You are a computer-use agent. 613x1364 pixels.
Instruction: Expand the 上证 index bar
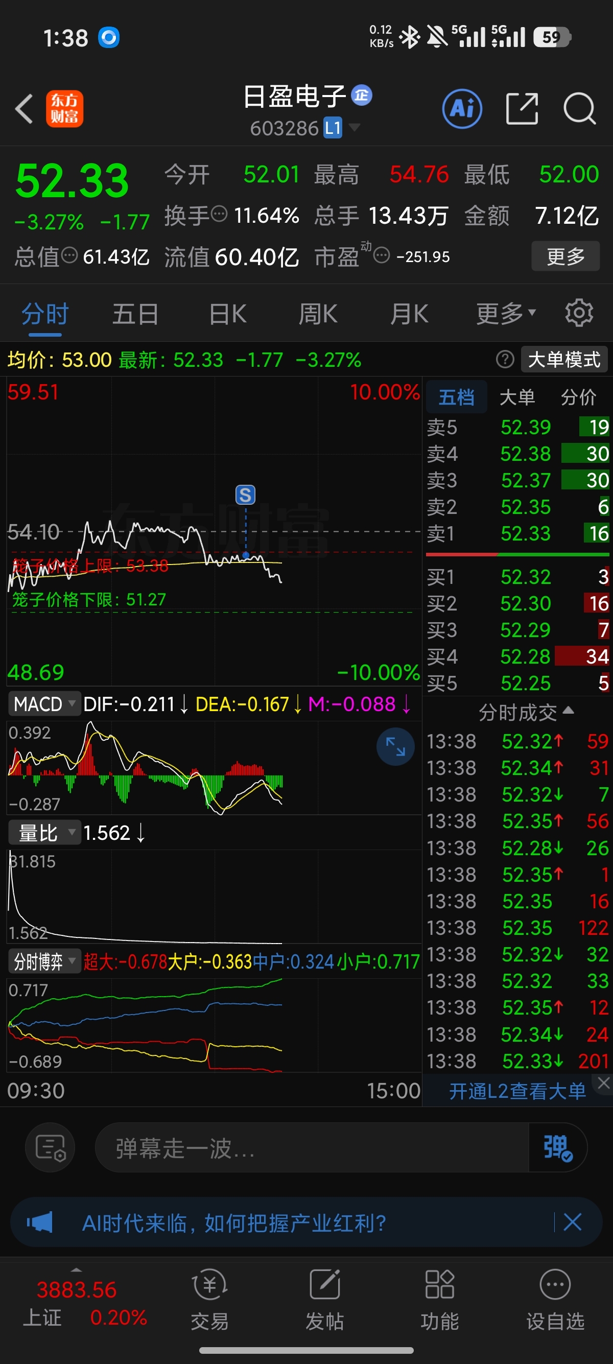(76, 1270)
